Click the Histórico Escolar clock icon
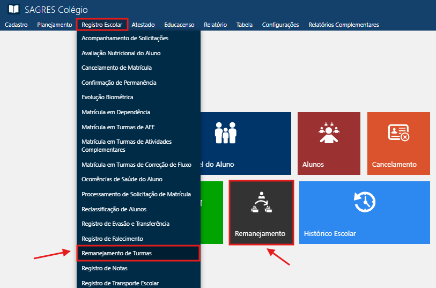 click(x=365, y=203)
